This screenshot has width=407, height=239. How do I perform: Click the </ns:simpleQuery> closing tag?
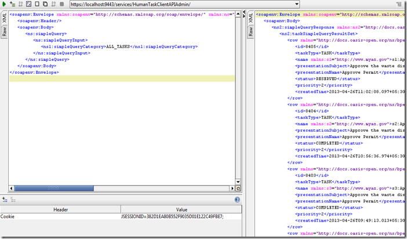click(x=47, y=60)
